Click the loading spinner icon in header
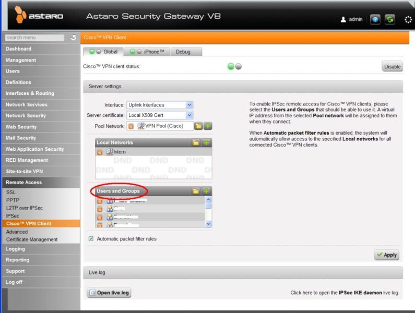Screen dimensions: 415x313 coord(408,20)
